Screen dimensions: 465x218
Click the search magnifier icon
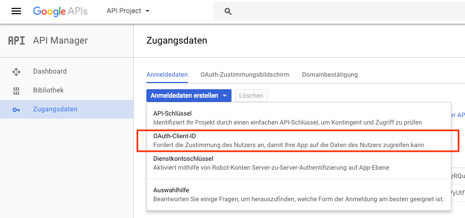click(228, 12)
